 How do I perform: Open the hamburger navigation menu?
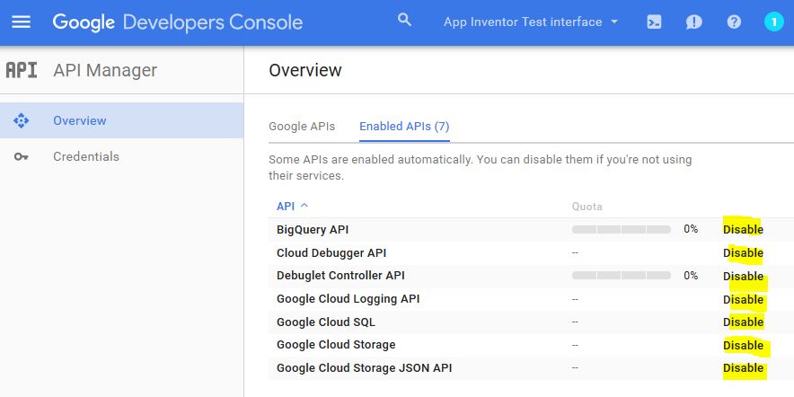point(22,22)
